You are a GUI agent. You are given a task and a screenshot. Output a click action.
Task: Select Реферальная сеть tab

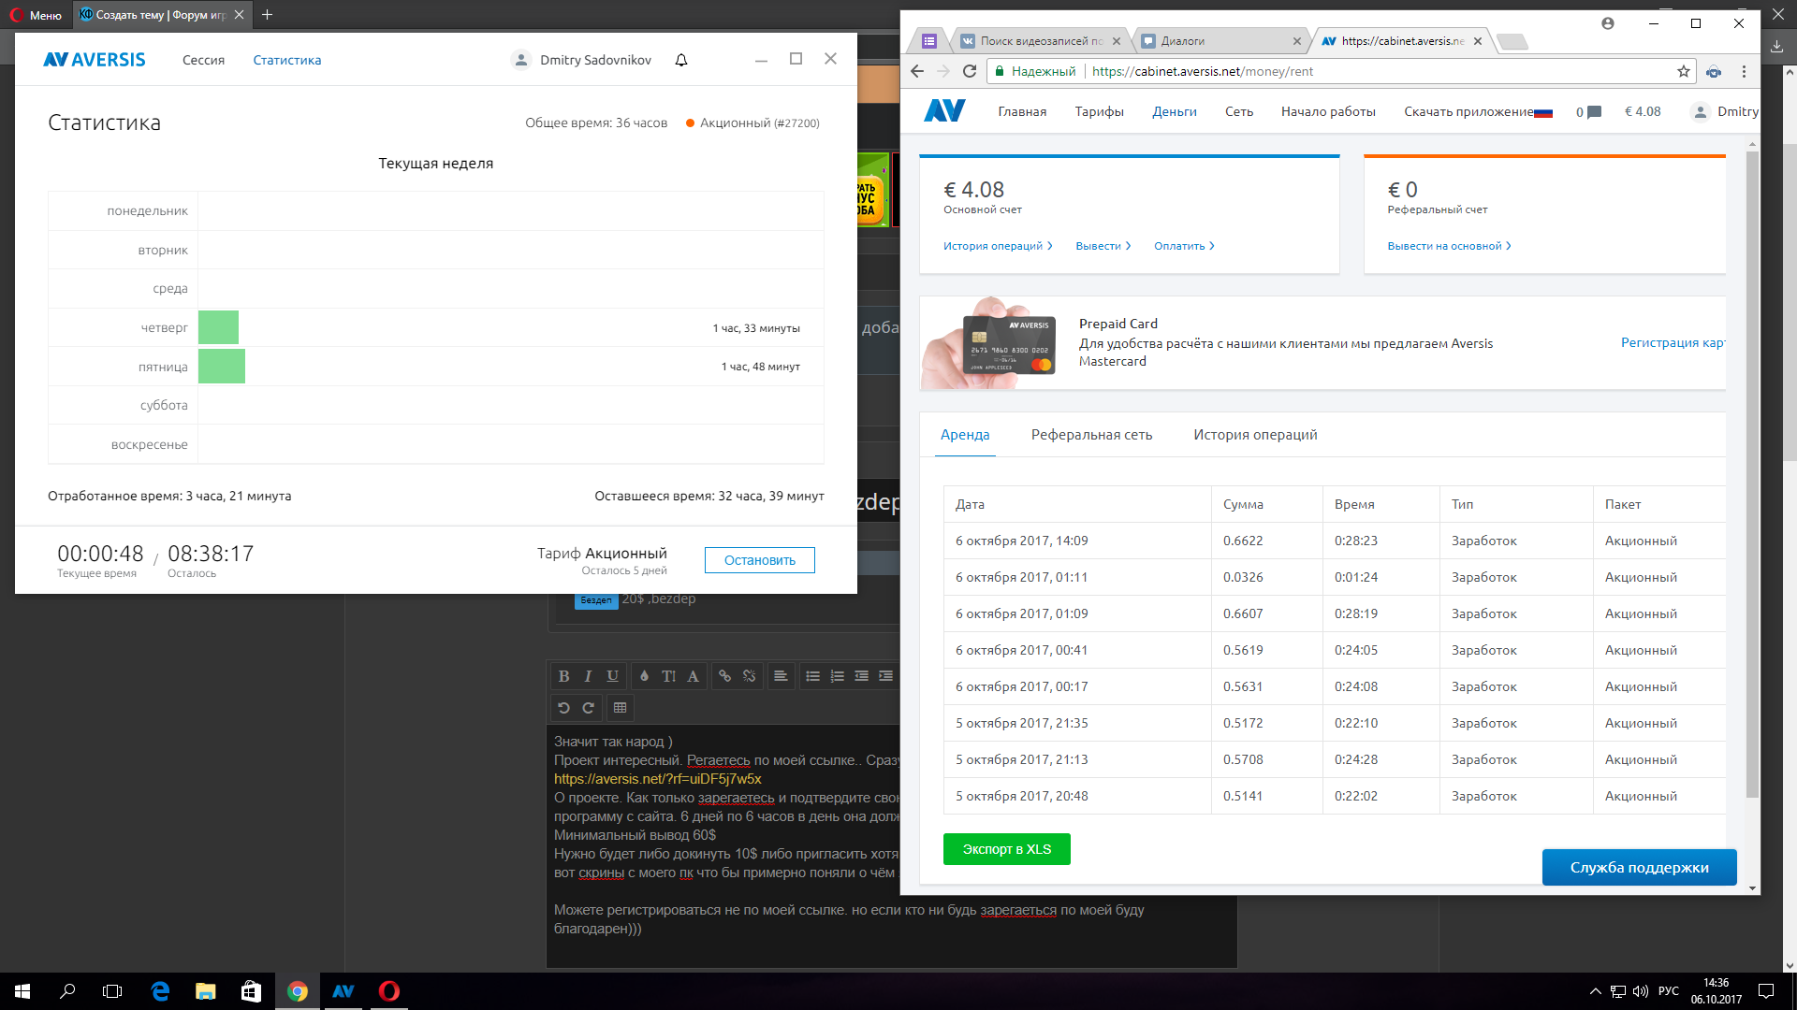point(1091,435)
